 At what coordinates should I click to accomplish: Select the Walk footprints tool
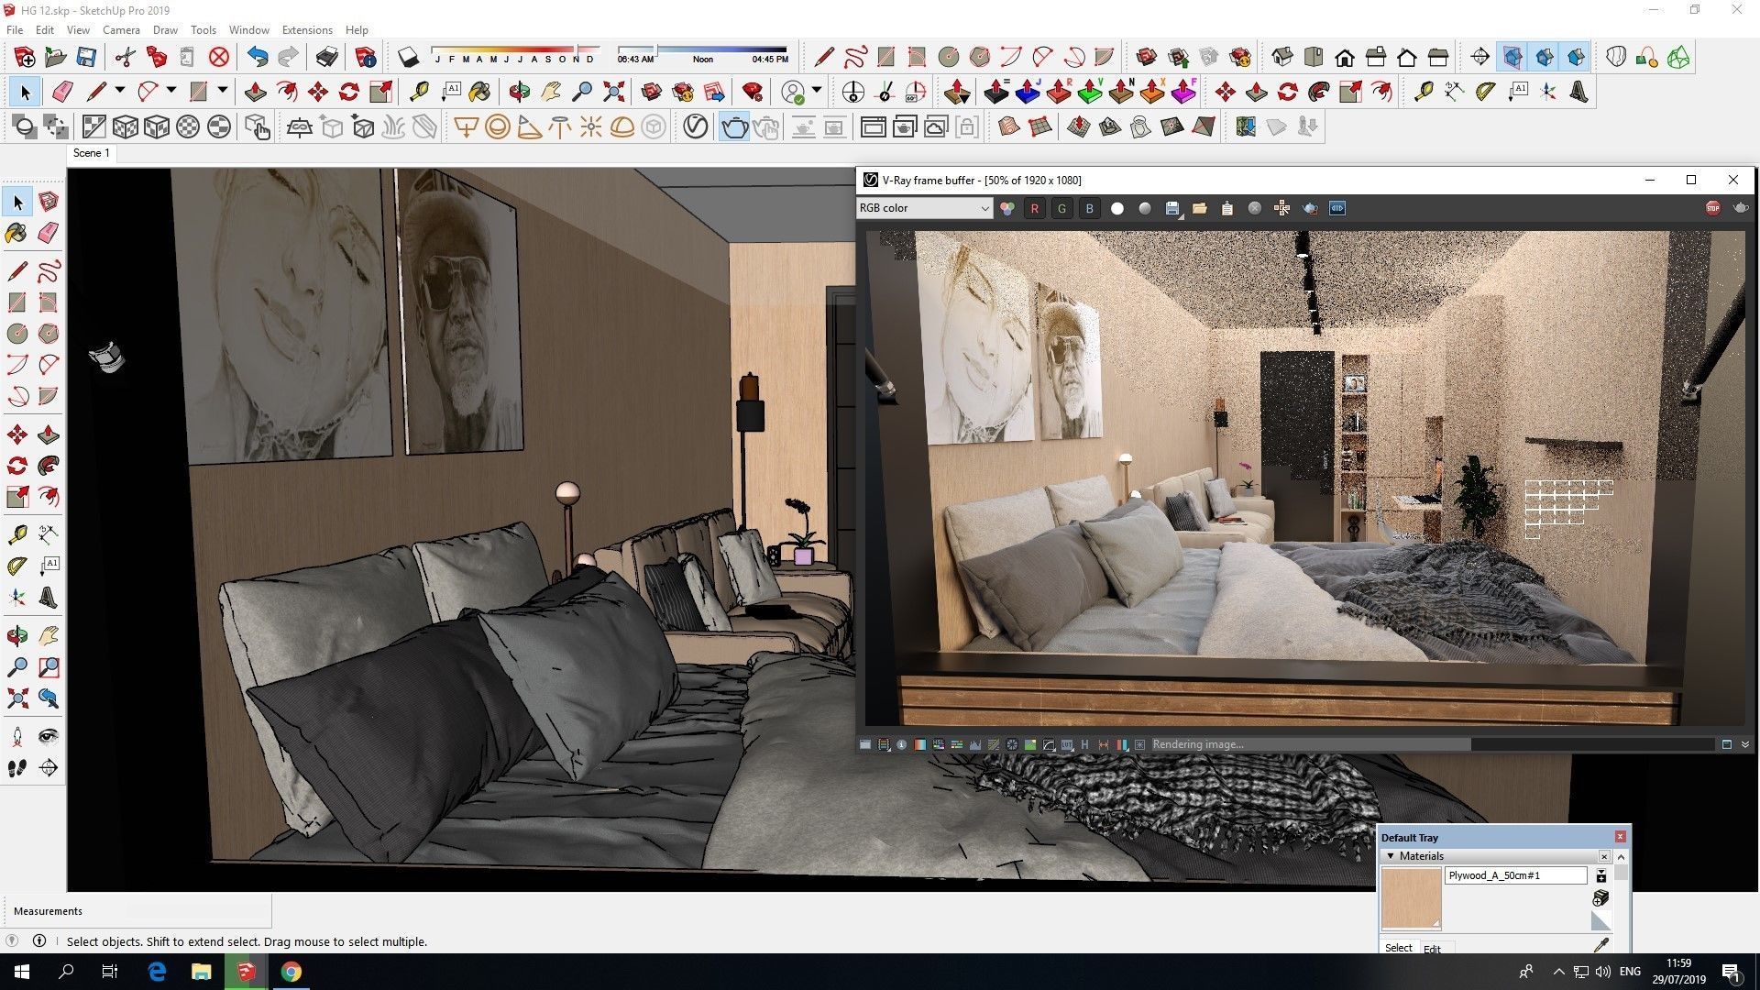(x=16, y=768)
